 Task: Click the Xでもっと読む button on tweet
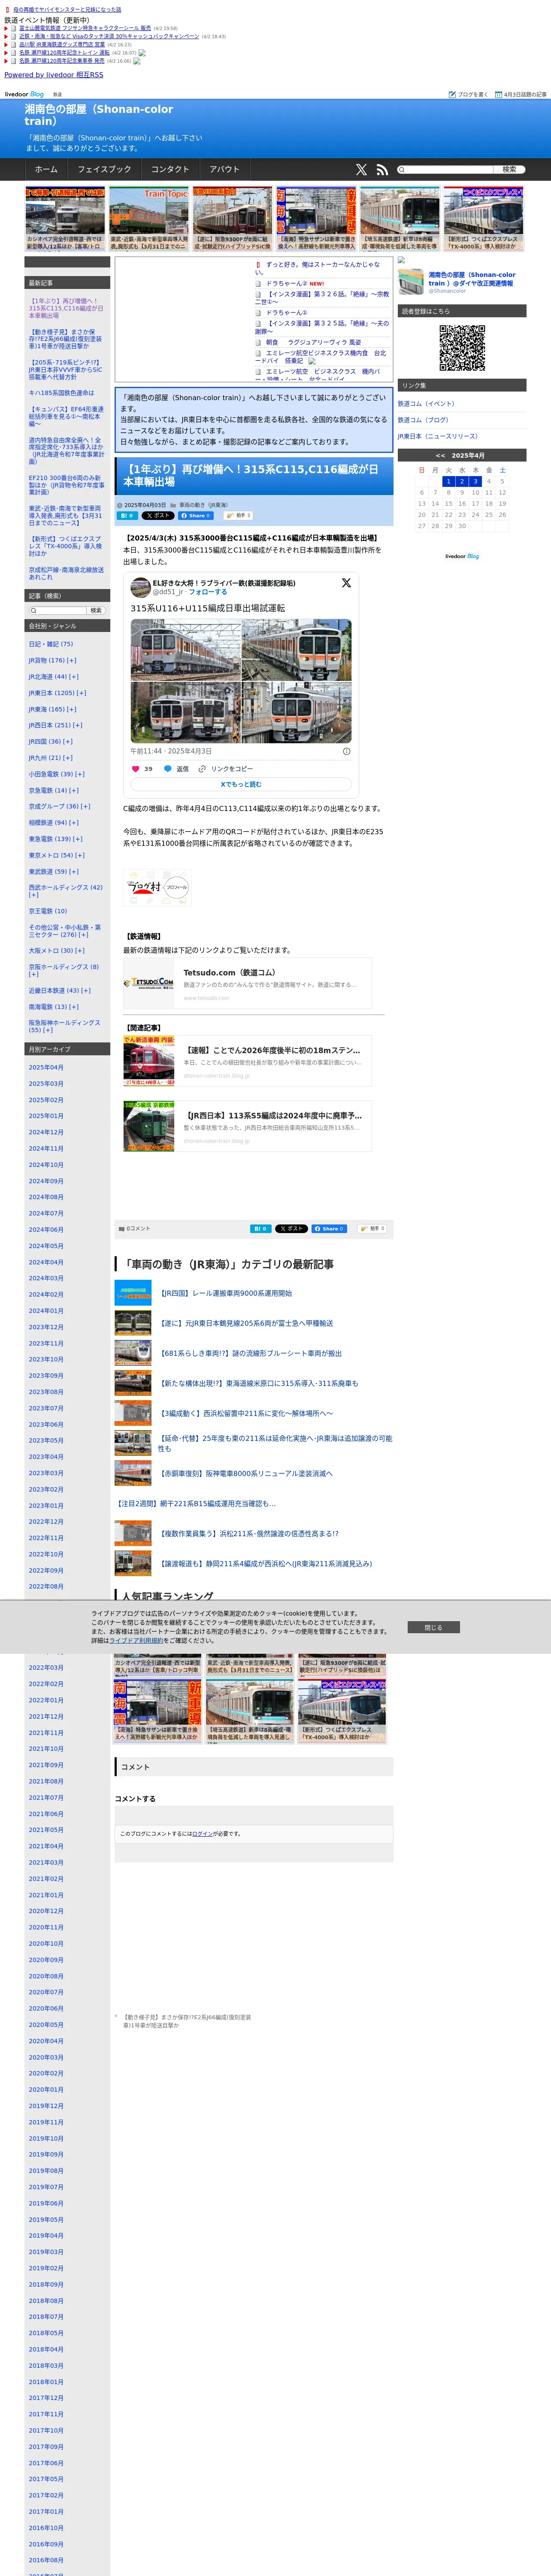tap(241, 784)
